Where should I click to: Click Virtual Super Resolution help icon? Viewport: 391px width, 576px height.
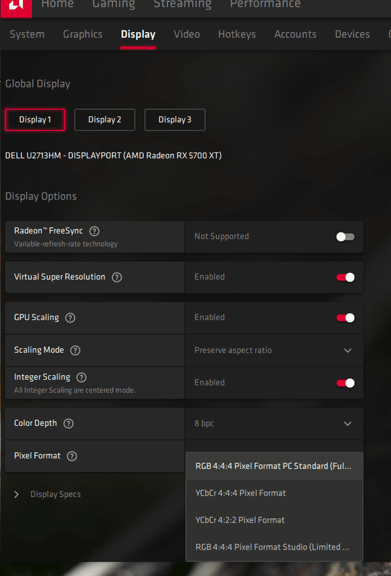[x=117, y=277]
